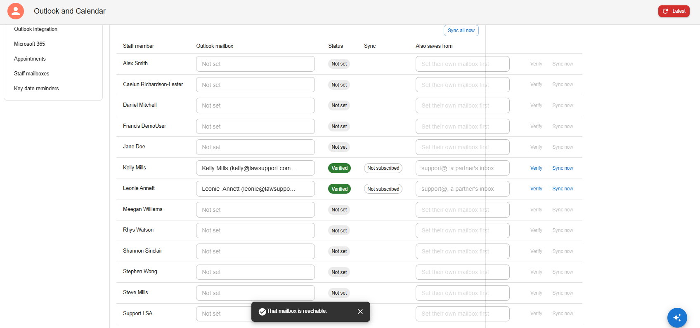Viewport: 700px width, 328px height.
Task: Open Microsoft 365 section
Action: tap(29, 44)
